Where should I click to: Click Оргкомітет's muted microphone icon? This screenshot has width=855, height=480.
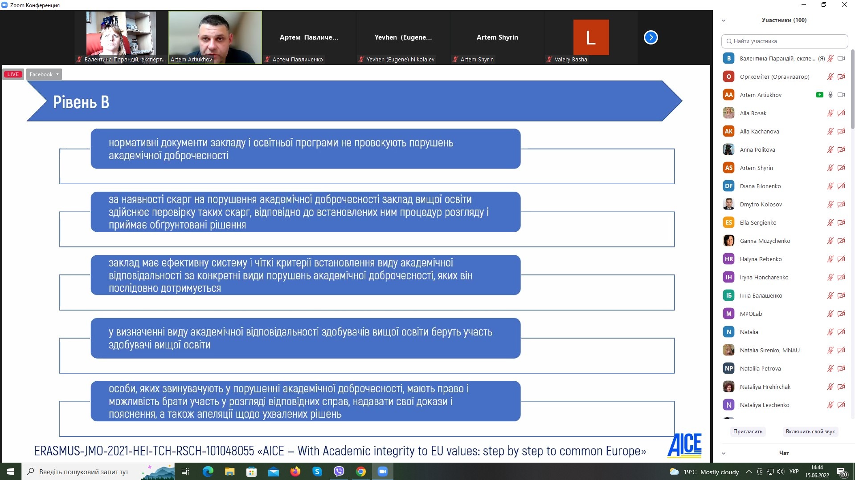coord(830,77)
